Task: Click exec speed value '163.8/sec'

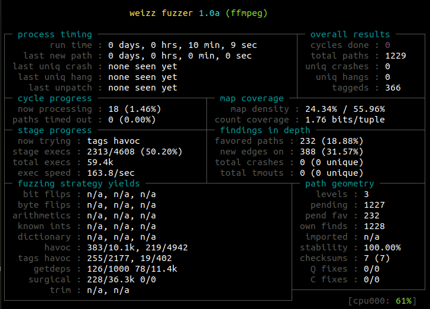Action: tap(111, 173)
